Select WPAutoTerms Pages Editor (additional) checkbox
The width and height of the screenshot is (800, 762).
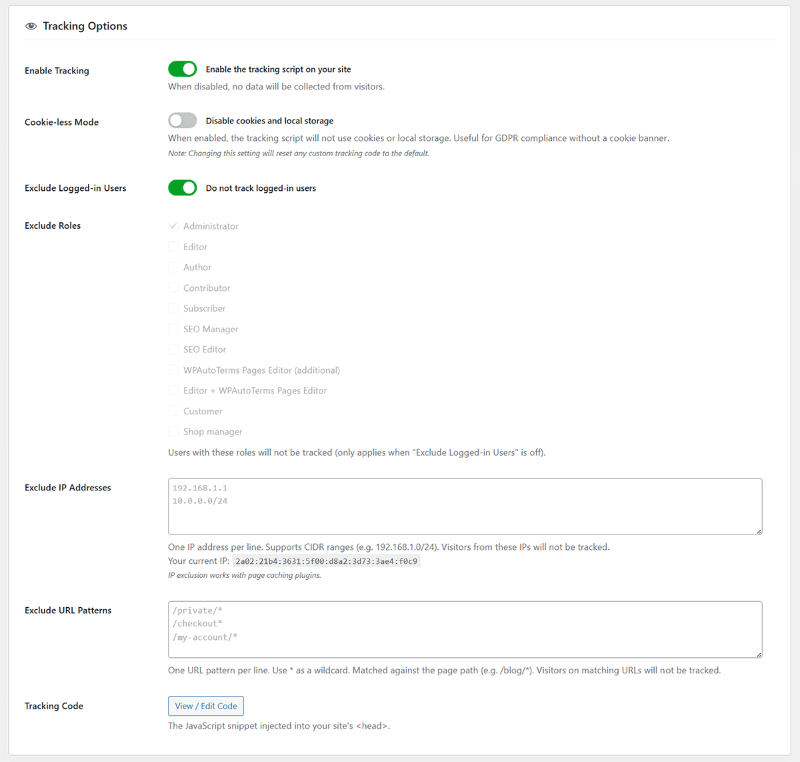coord(173,370)
